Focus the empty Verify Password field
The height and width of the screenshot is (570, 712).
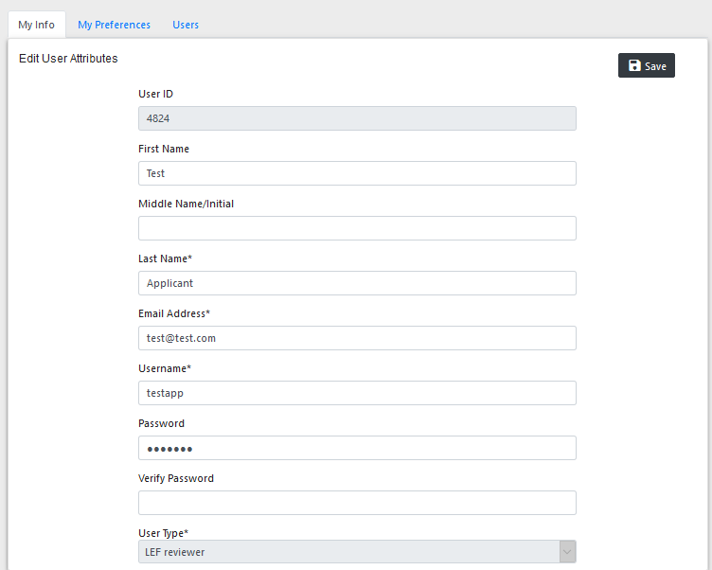357,503
